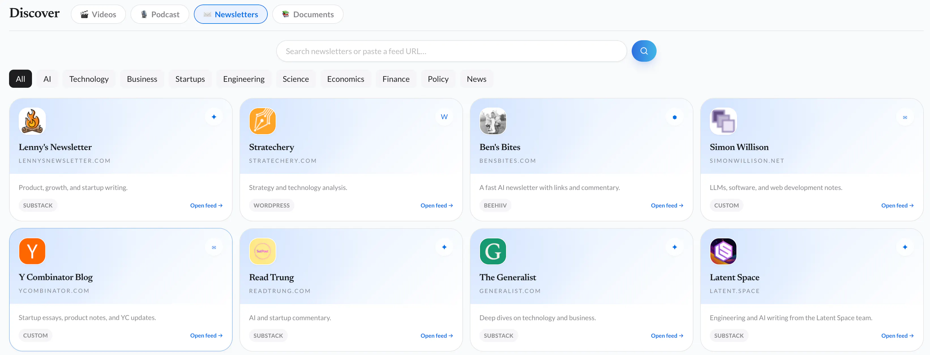
Task: Open the Y Combinator orange Y logo
Action: point(32,251)
